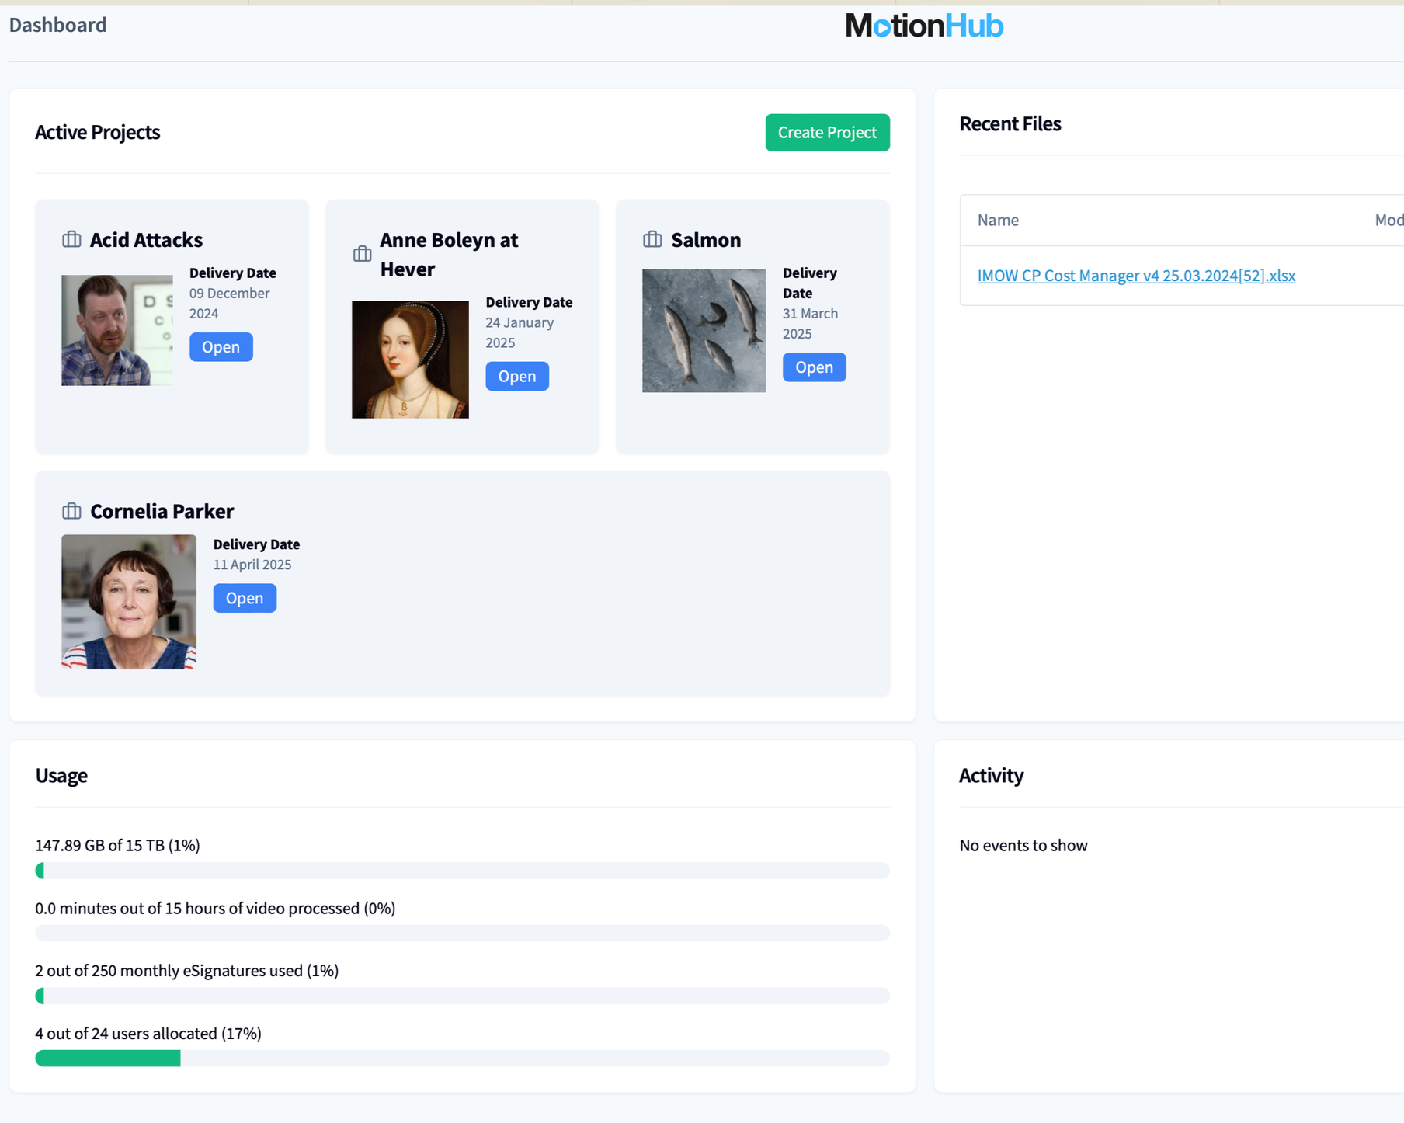Click the Usage section heading

coord(61,776)
